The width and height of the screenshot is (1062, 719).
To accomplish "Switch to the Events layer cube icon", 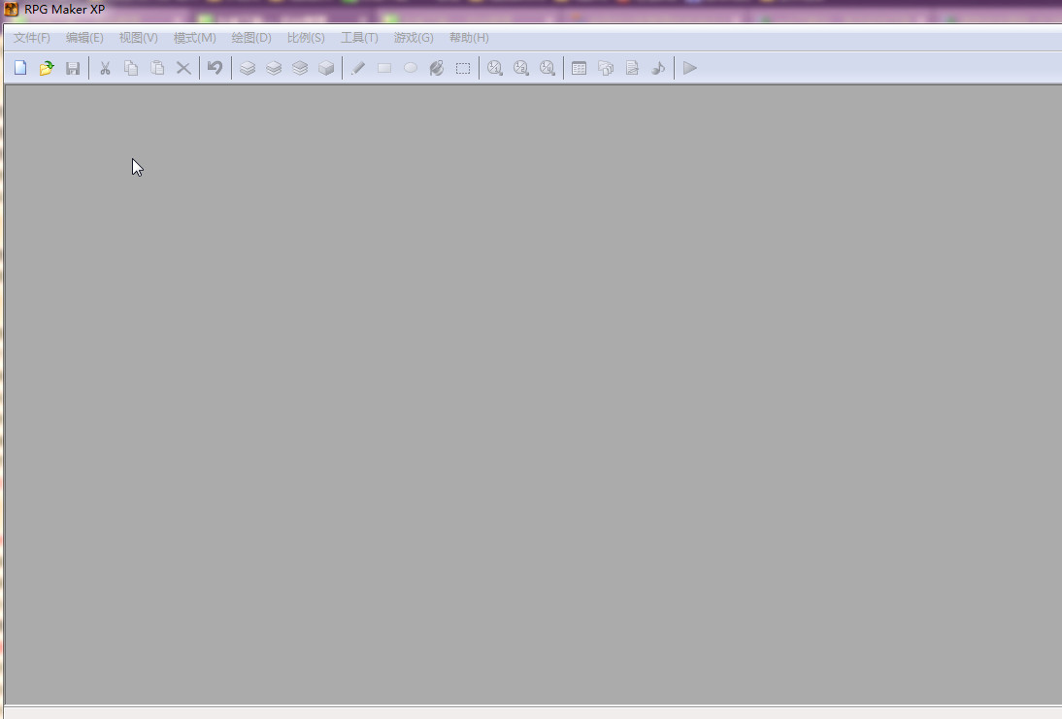I will click(326, 68).
